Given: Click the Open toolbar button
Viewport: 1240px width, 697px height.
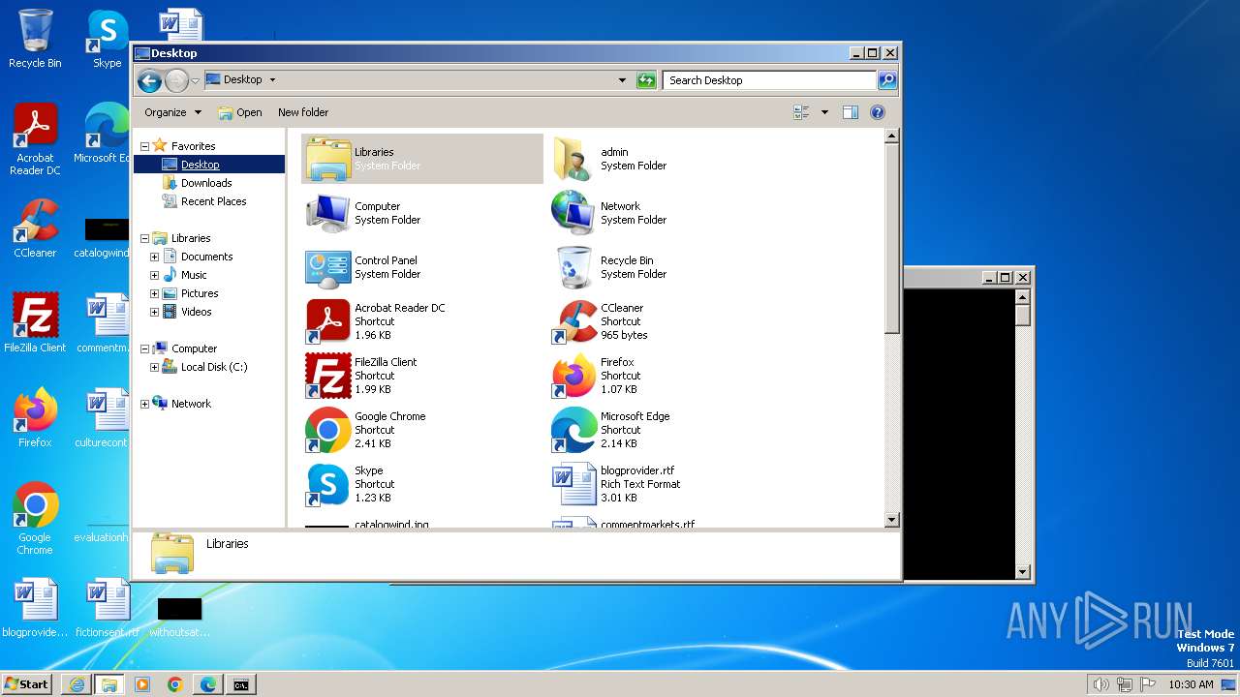Looking at the screenshot, I should click(240, 112).
